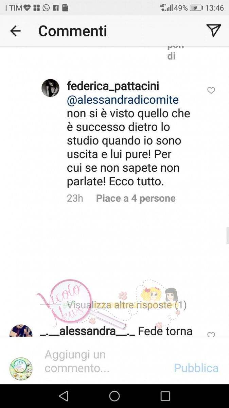Focus the Aggiungi un commento field
This screenshot has width=229, height=408.
click(105, 361)
